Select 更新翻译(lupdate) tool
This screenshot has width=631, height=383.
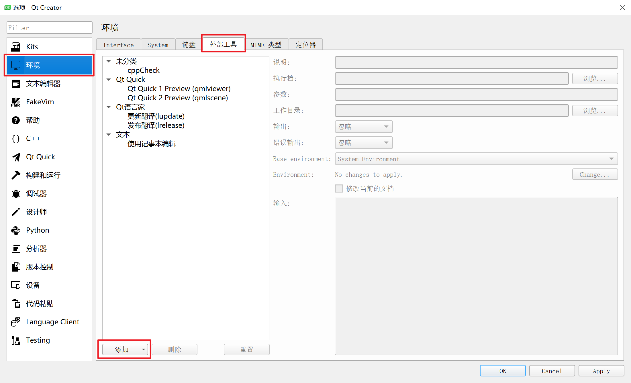[156, 116]
